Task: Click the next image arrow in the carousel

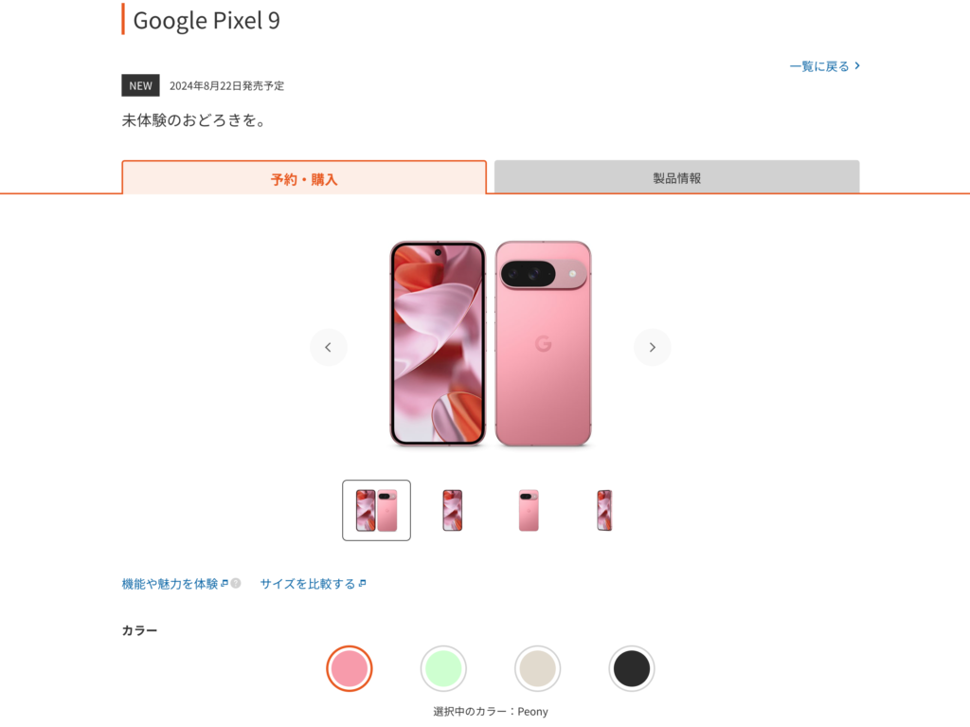Action: point(652,348)
